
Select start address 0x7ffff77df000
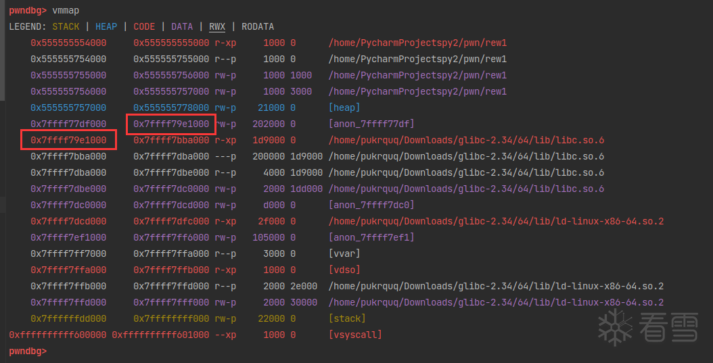tap(68, 124)
